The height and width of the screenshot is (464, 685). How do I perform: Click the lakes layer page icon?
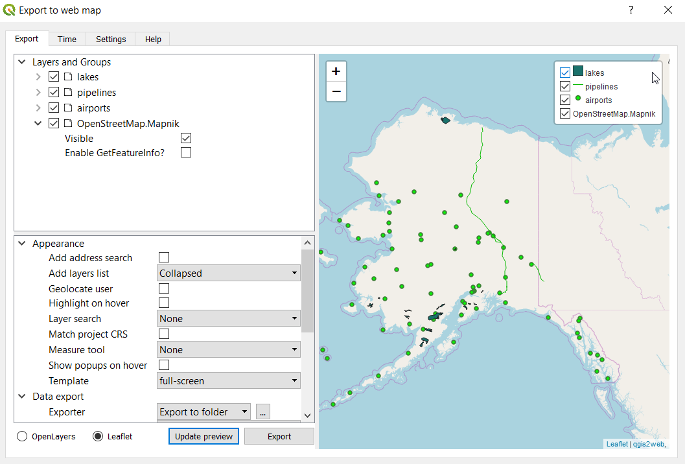(x=68, y=77)
